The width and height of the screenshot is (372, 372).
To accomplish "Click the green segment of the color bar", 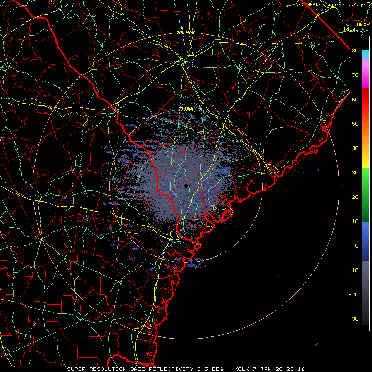I will (365, 195).
